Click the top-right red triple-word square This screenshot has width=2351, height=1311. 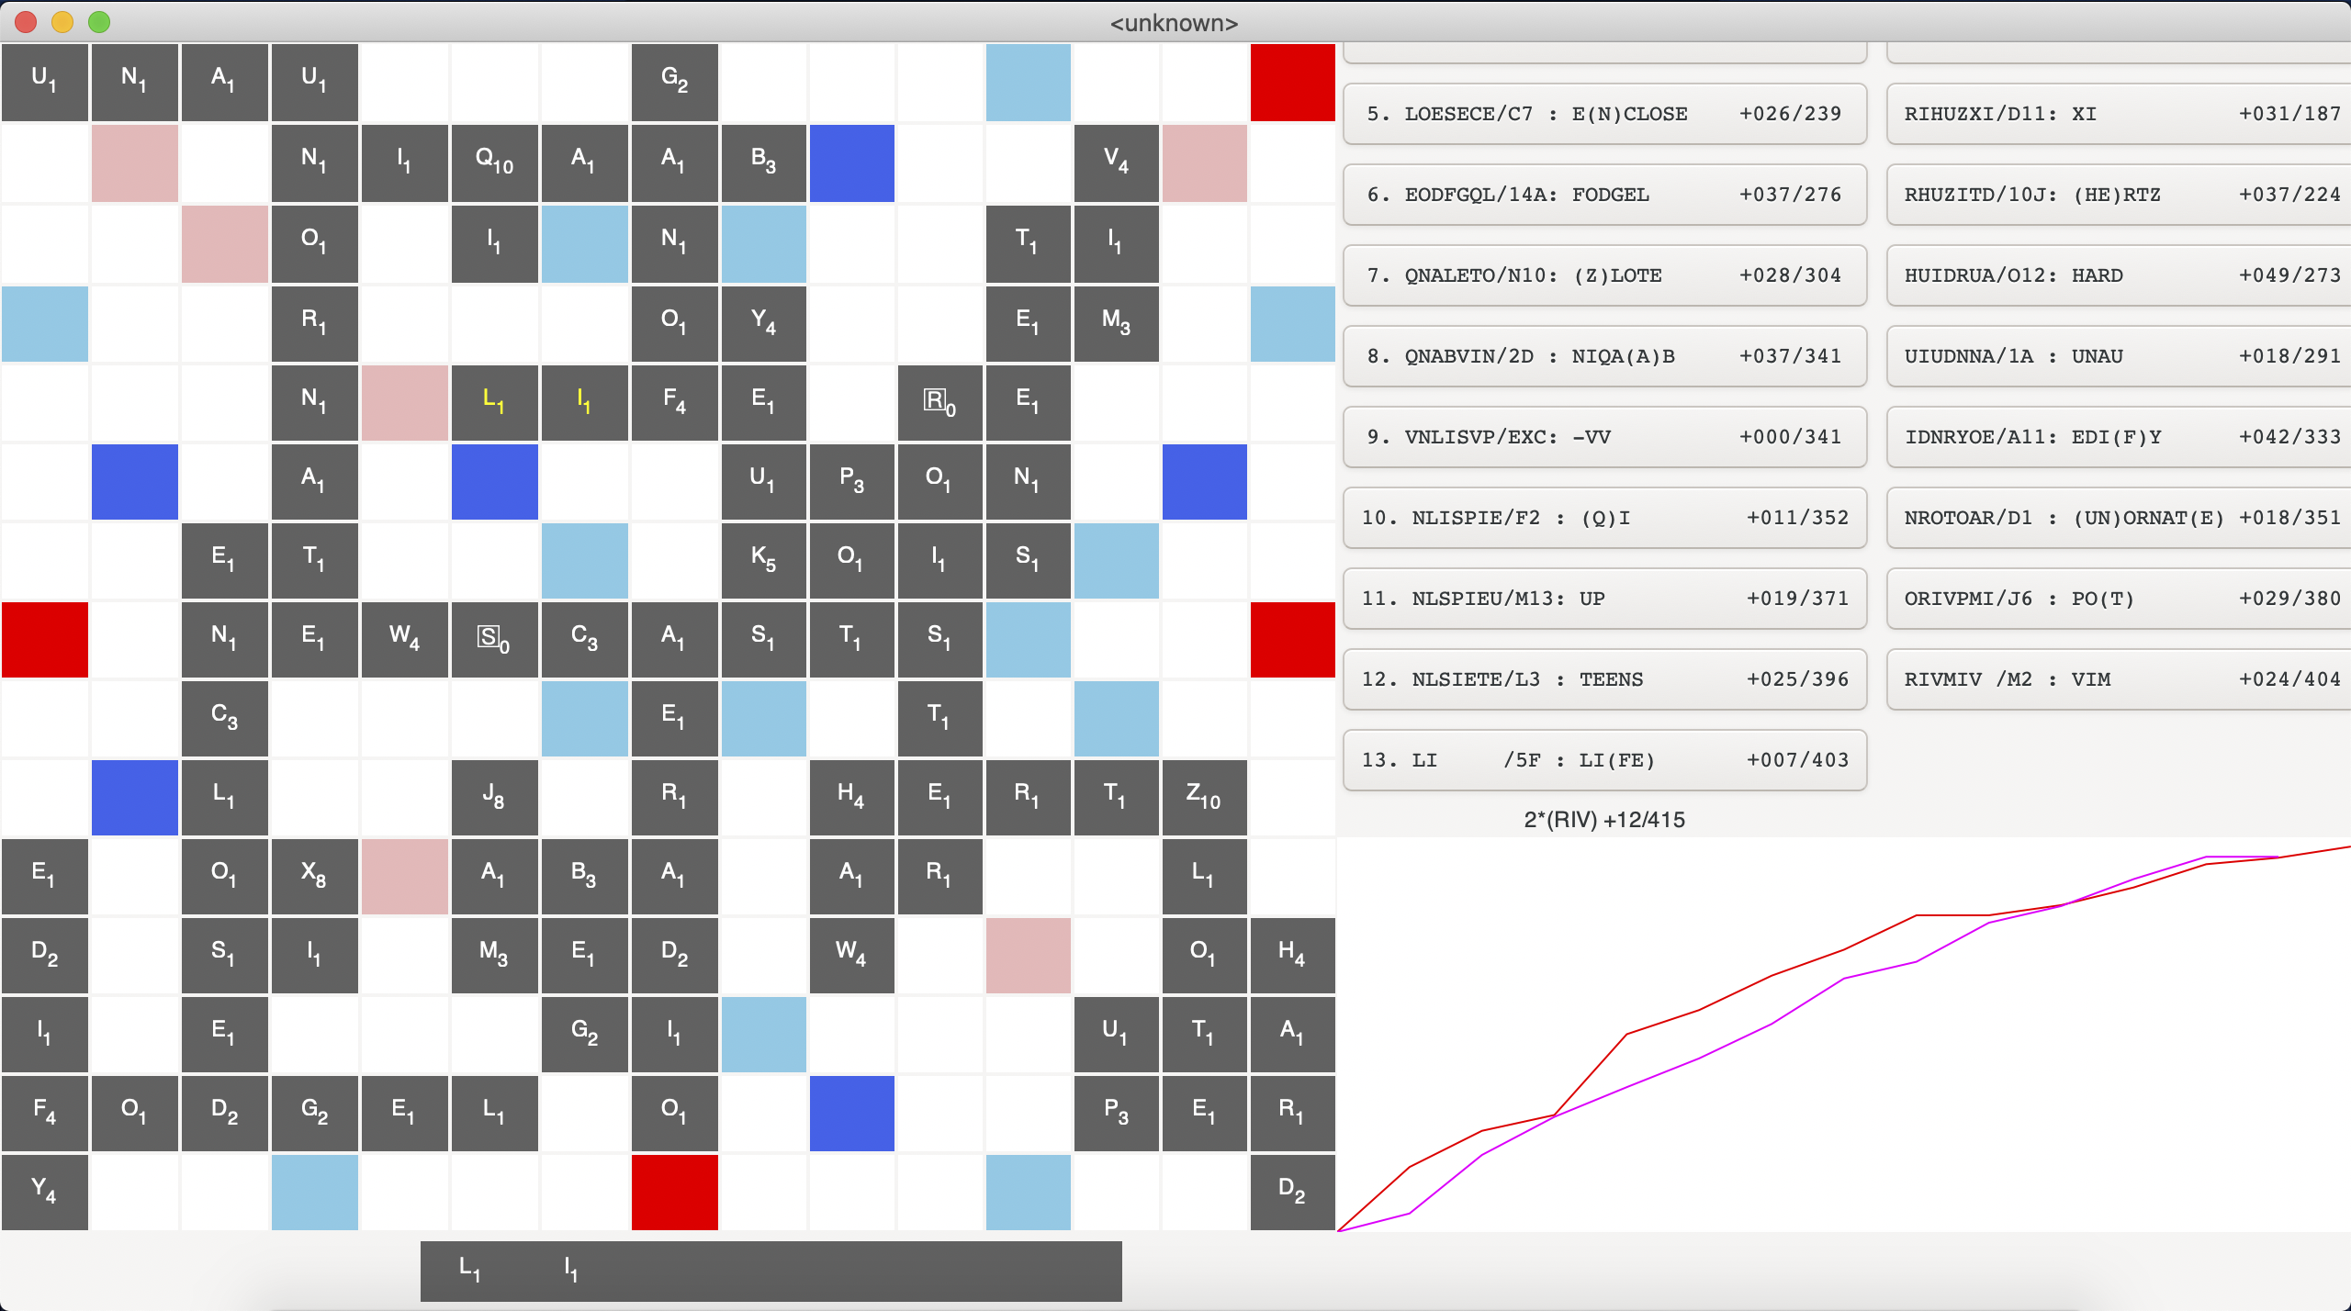click(x=1292, y=83)
